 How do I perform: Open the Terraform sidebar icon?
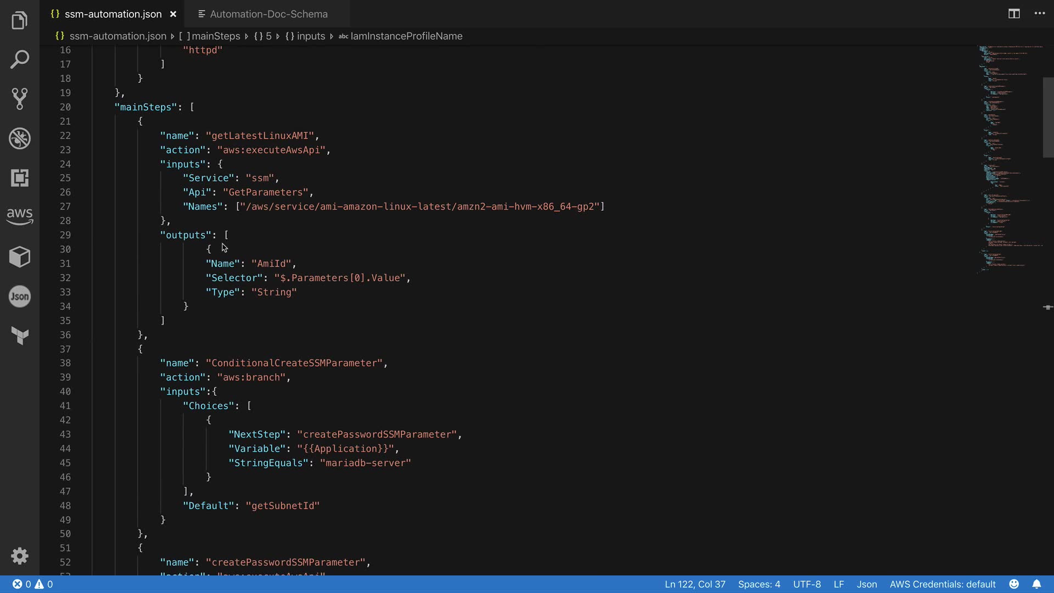point(20,335)
